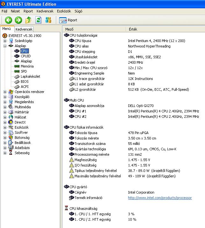
Task: Click the Érték column header
Action: tap(166, 29)
